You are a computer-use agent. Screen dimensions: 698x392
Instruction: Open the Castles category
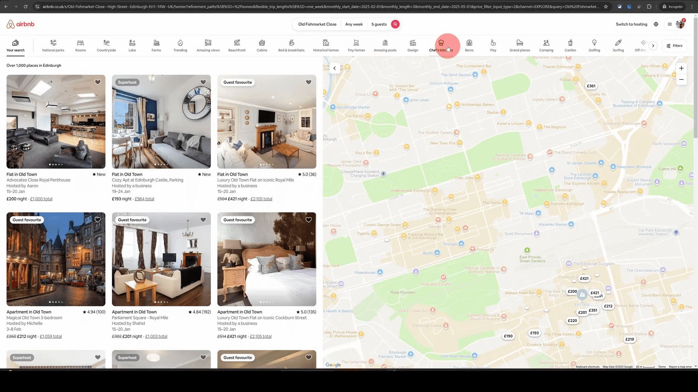(570, 46)
